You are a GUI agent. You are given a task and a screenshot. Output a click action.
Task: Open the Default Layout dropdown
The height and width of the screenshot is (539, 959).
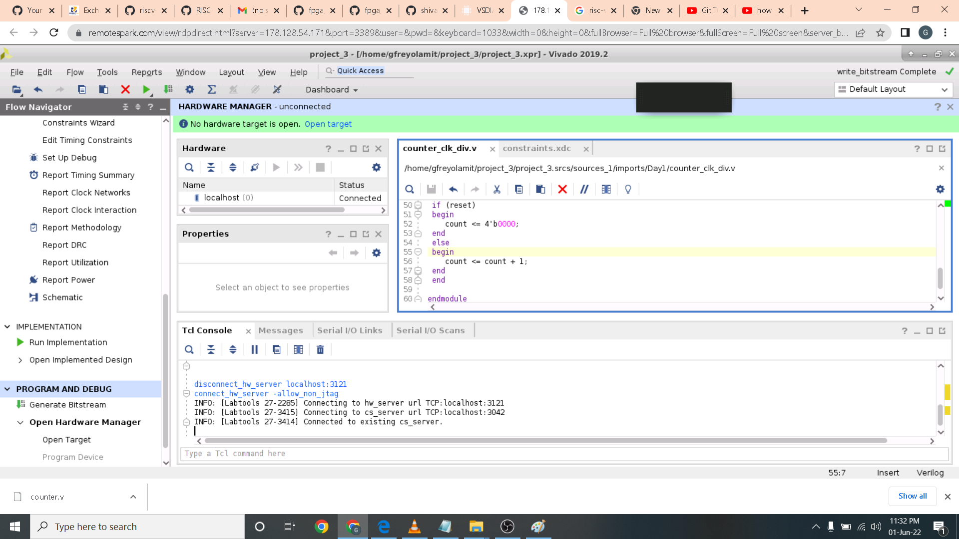click(894, 89)
